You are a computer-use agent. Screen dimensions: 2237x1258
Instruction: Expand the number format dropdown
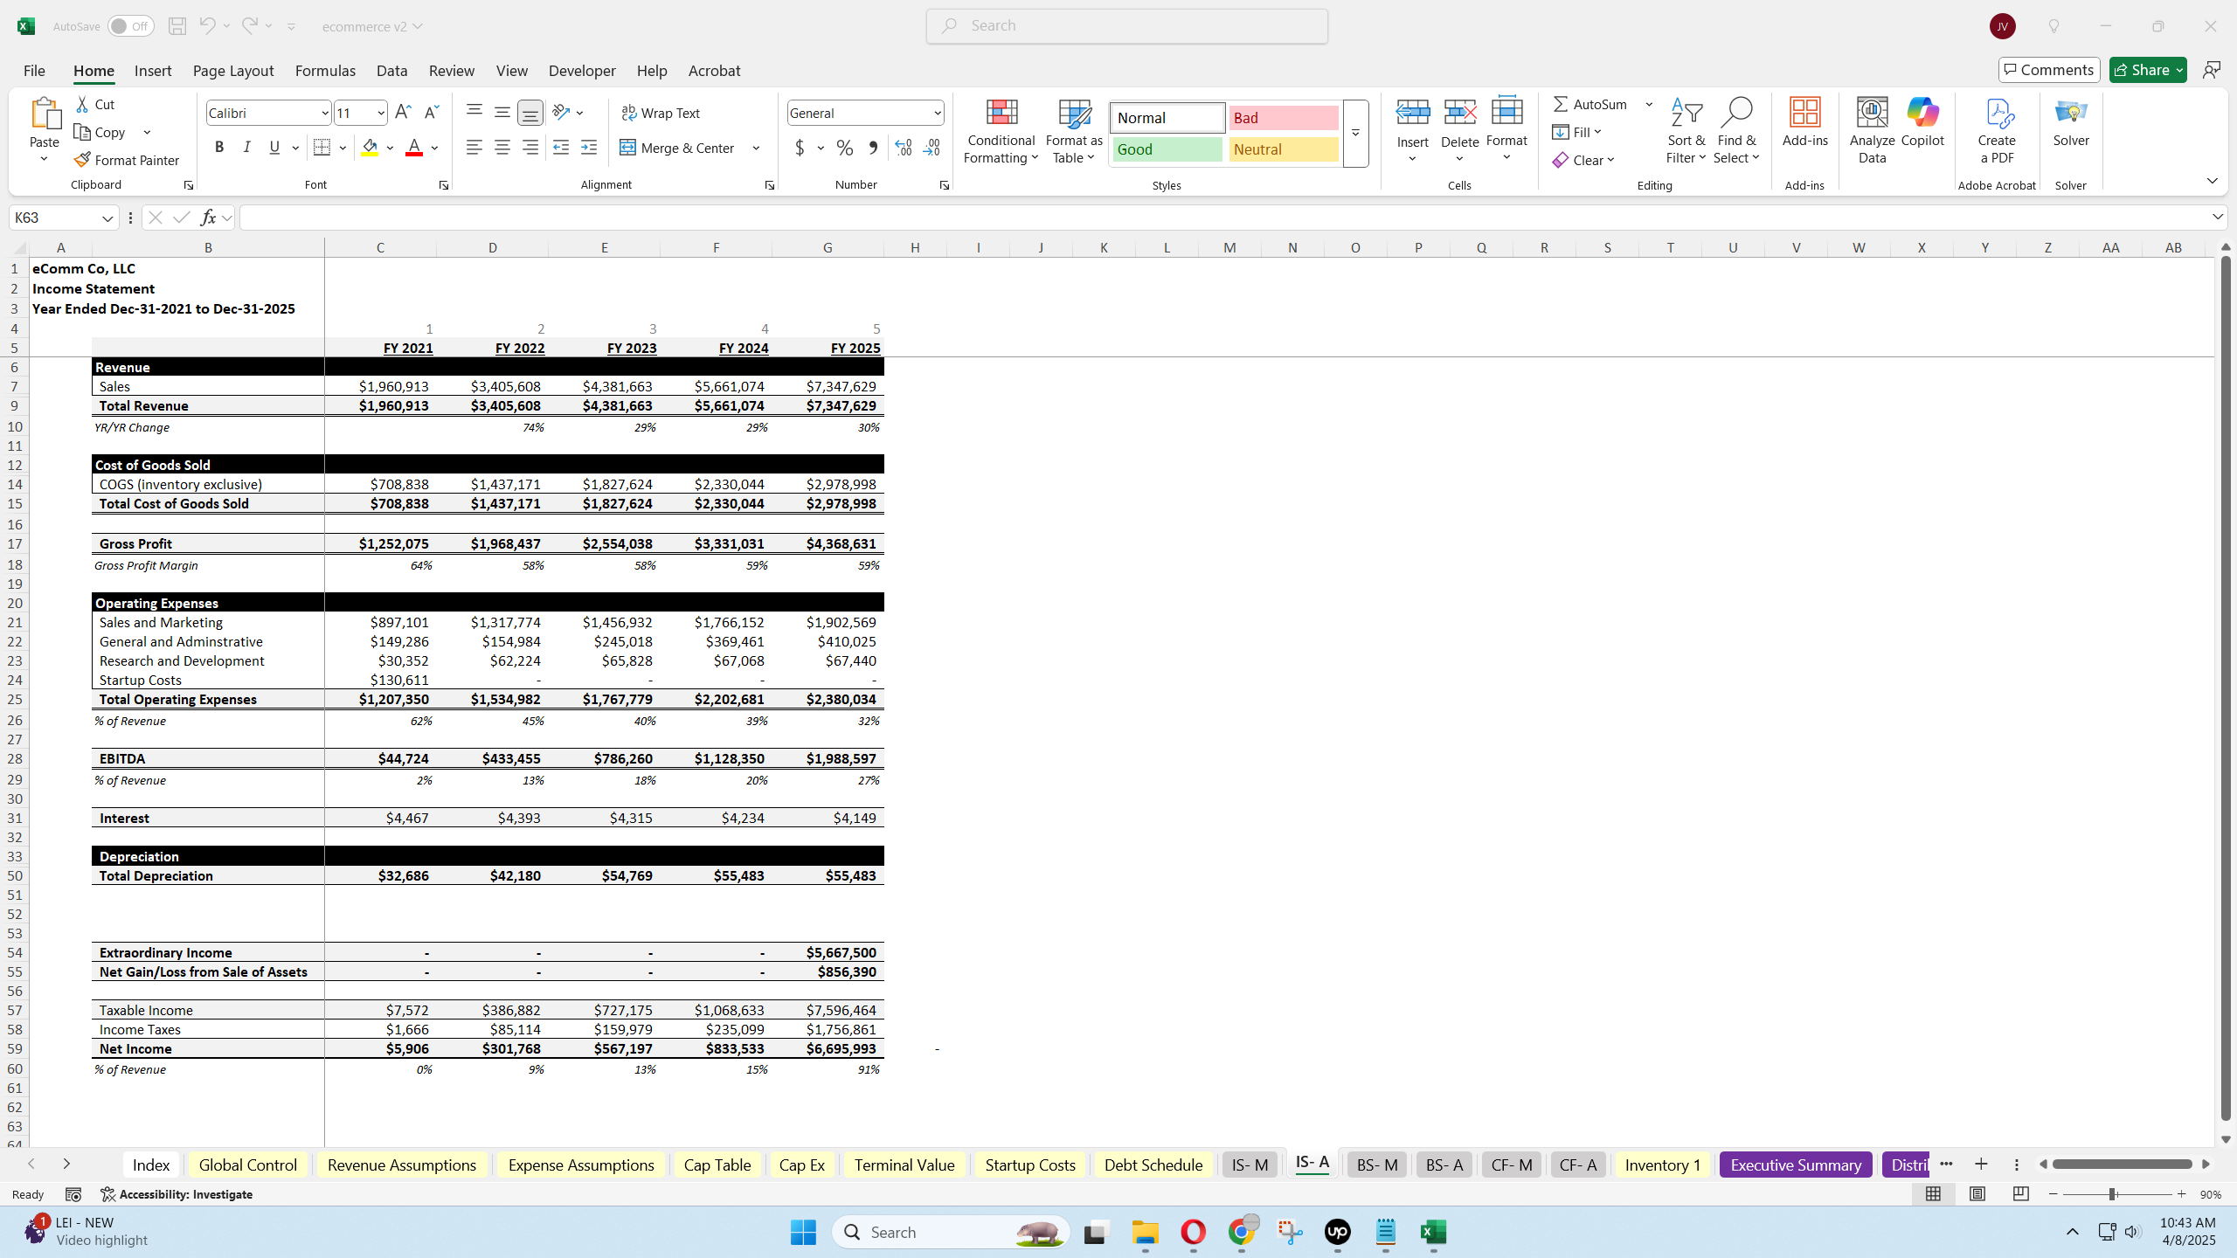pos(937,113)
